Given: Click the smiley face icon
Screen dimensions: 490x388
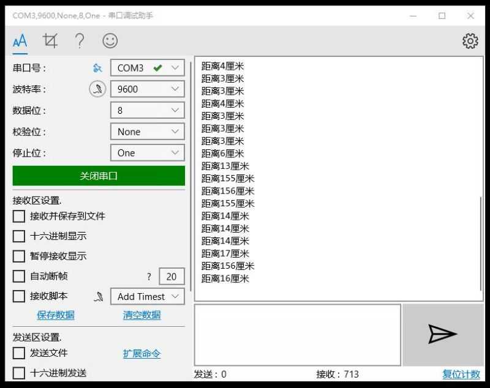Looking at the screenshot, I should pos(109,42).
